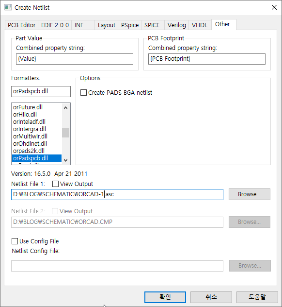Click formatter list scroll up arrow
The image size is (282, 307).
coord(65,108)
